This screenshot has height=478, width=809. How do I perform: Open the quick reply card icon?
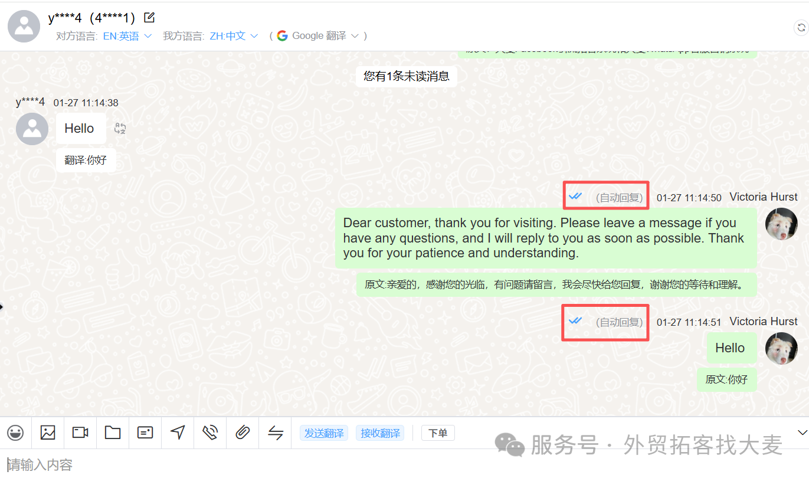tap(145, 433)
